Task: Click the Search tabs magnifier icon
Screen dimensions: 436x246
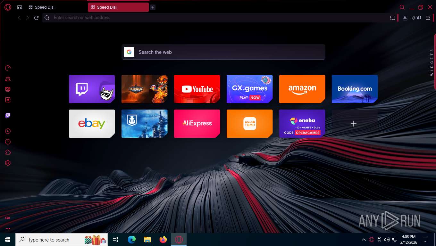Action: [402, 7]
